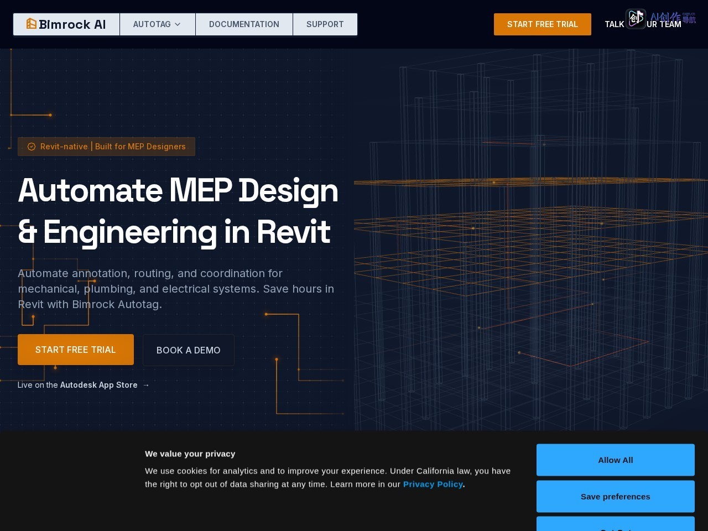
Task: Start the free trial from the header
Action: click(543, 24)
